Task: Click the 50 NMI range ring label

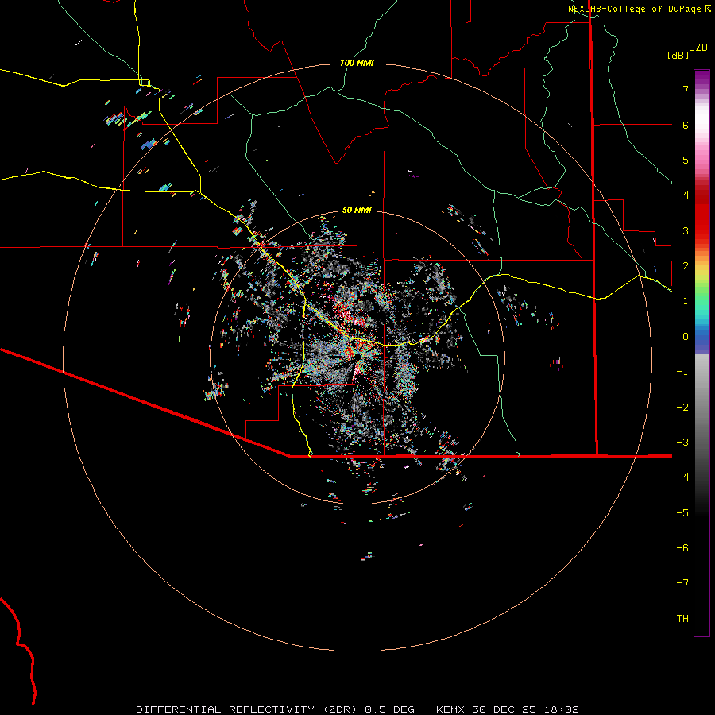Action: click(357, 211)
